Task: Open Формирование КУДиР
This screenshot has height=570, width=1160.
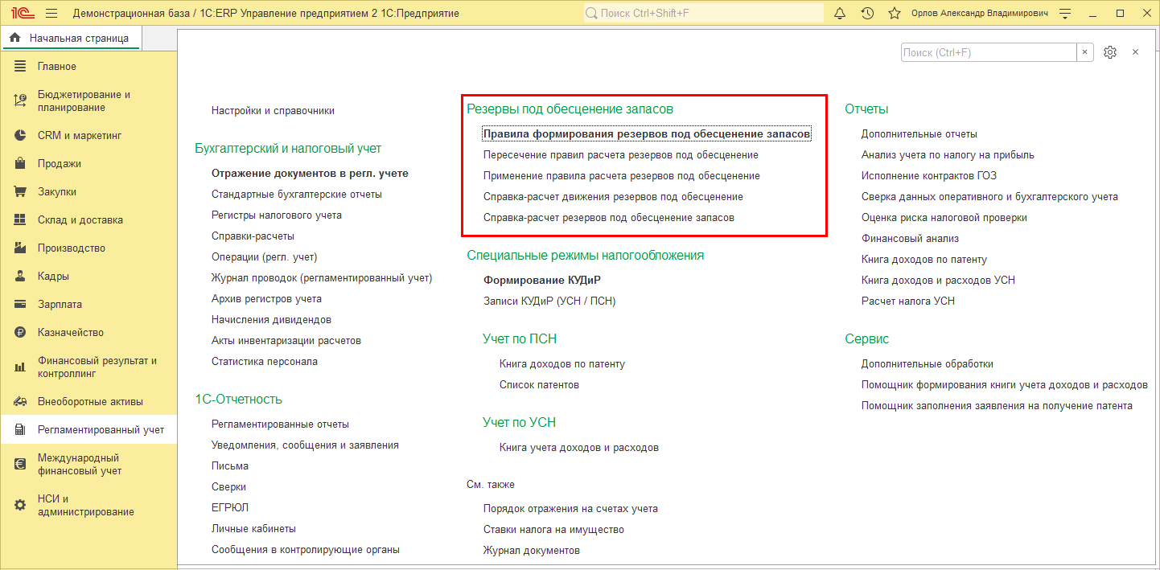Action: click(x=542, y=281)
